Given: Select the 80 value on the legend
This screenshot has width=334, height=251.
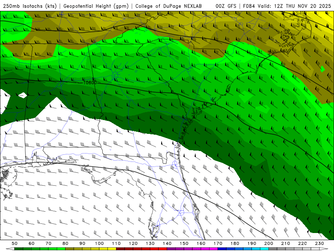Looking at the screenshot, I should click(66, 243).
